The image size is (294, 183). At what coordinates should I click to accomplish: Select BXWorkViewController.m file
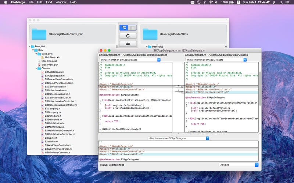pos(58,149)
